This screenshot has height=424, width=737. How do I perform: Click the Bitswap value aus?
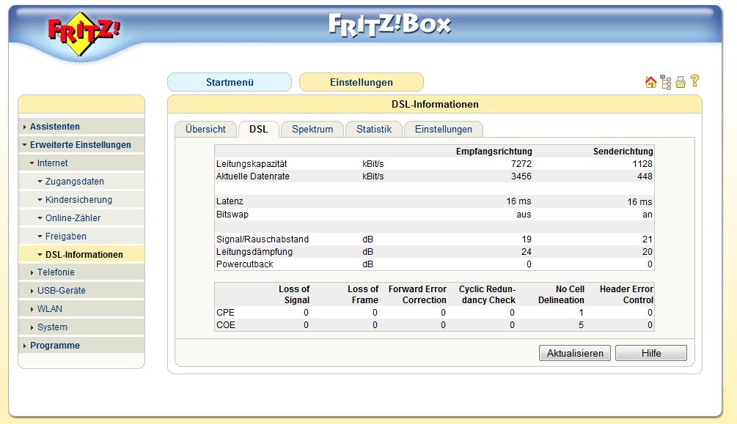coord(524,215)
